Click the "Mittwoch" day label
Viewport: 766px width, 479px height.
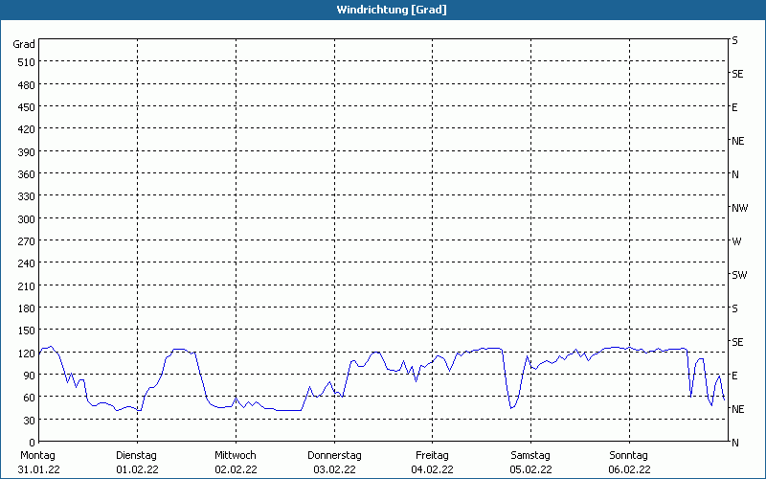[x=235, y=455]
